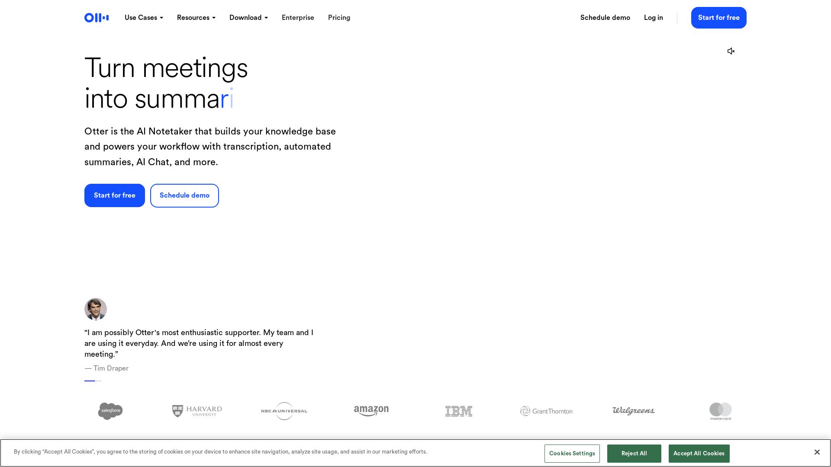Click Tim Draper's avatar photo
831x467 pixels.
click(x=96, y=309)
